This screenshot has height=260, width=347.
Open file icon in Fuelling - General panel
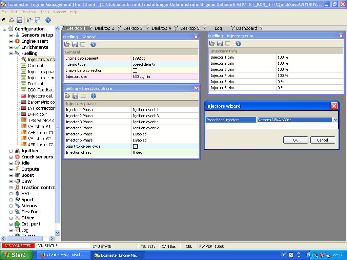point(67,44)
